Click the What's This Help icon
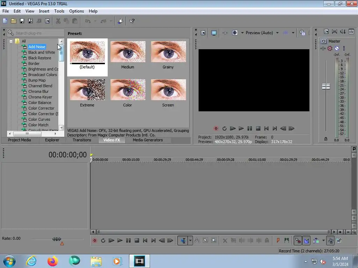 pos(132,21)
